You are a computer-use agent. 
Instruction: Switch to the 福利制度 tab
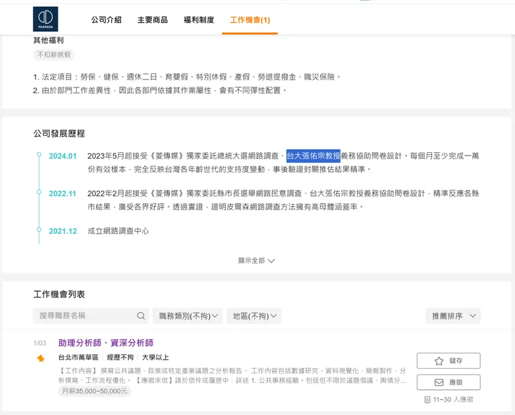(199, 20)
